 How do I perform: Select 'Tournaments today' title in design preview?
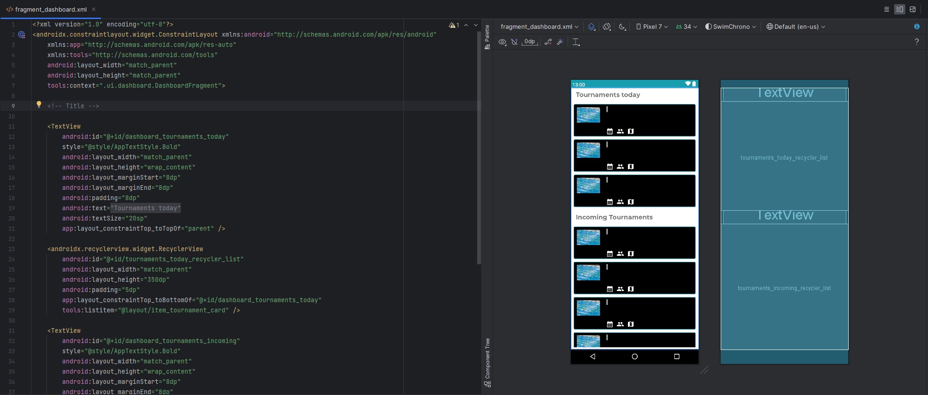pyautogui.click(x=608, y=95)
